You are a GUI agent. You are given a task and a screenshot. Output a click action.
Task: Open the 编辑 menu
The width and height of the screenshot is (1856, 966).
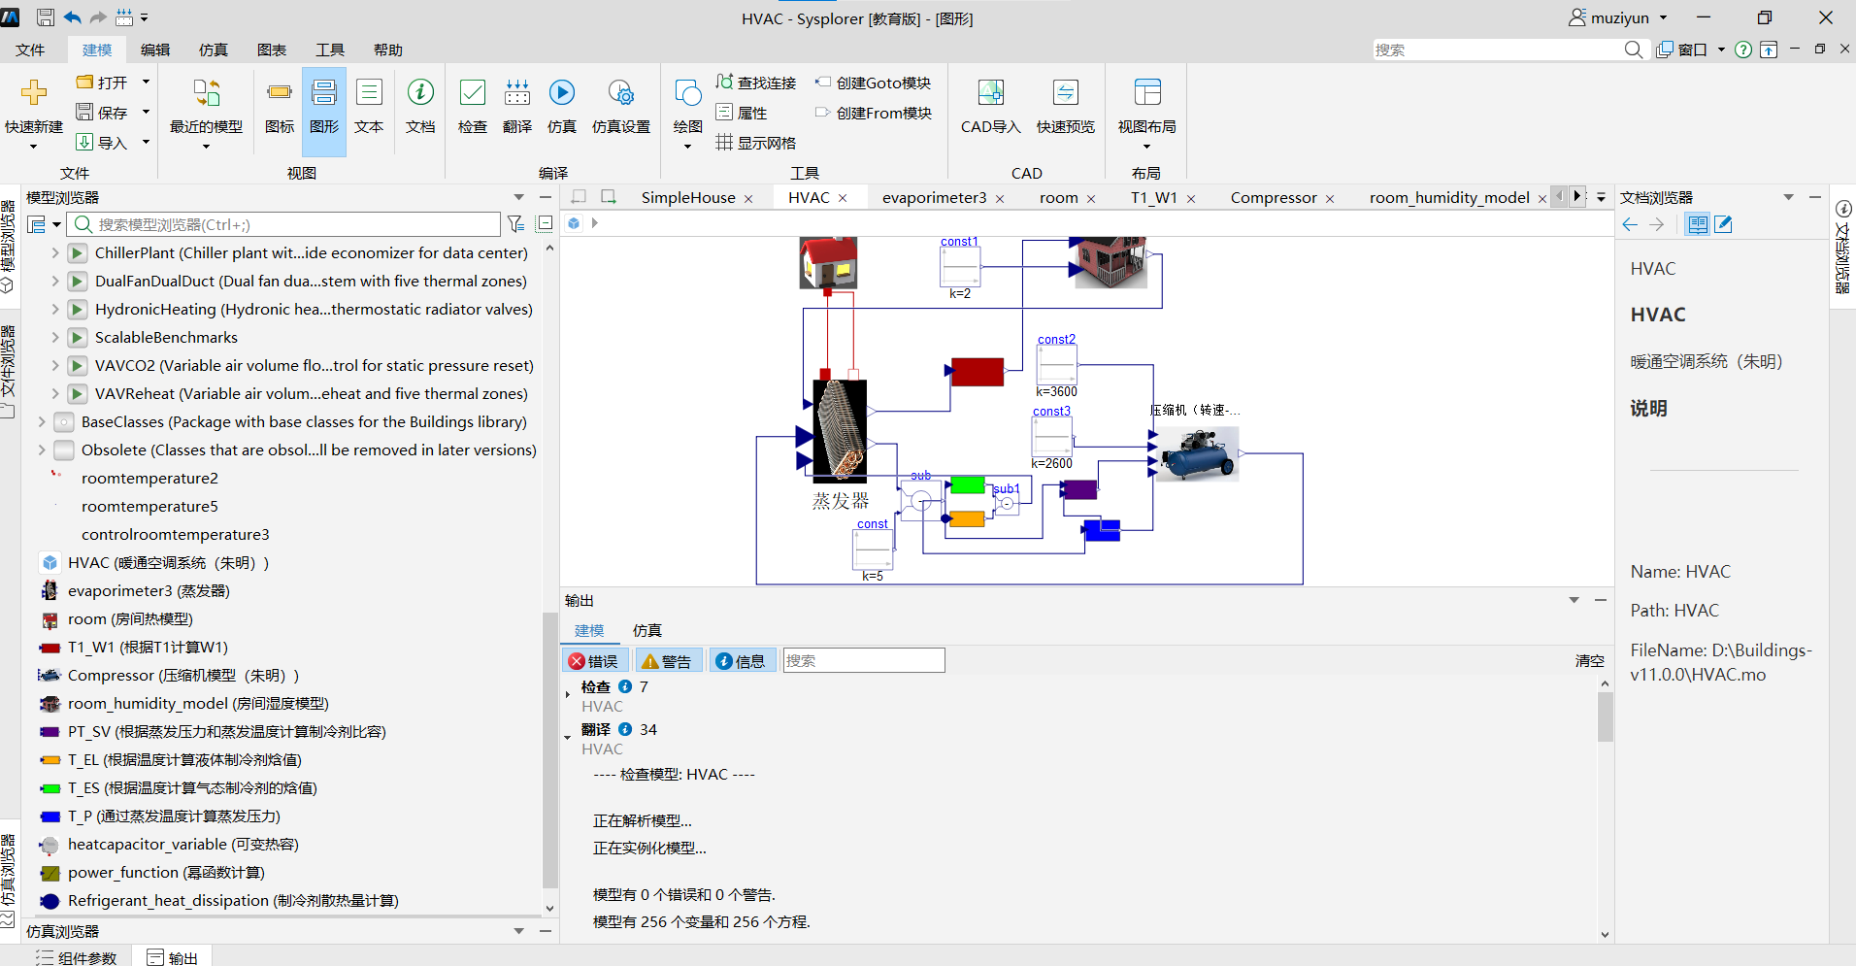point(155,50)
